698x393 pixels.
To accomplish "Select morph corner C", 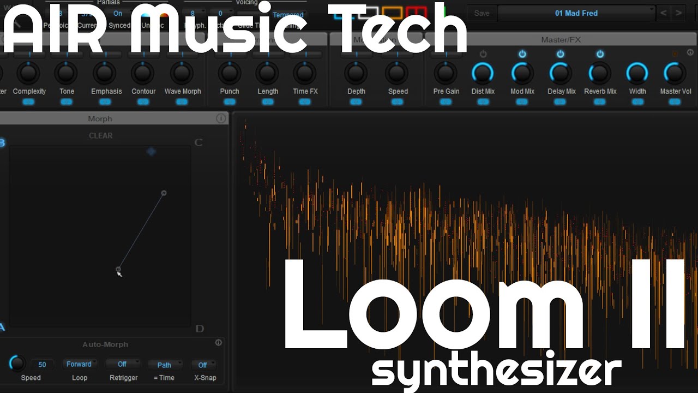I will (x=198, y=142).
